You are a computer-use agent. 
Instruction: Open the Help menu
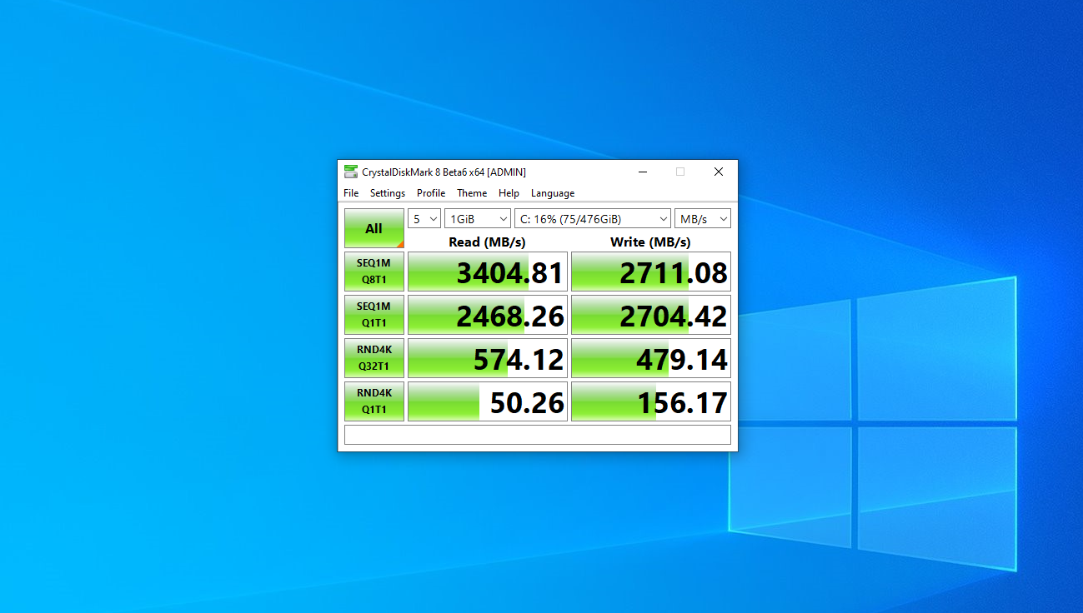click(x=509, y=193)
